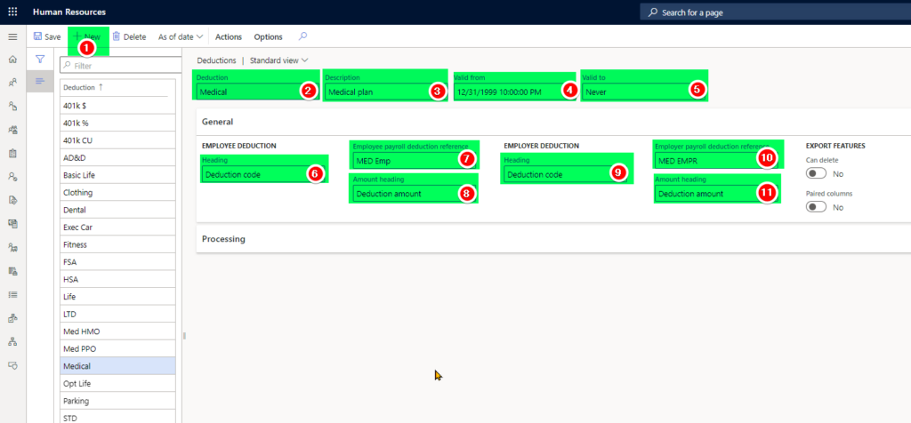Select the Opt Life deduction row

pos(118,384)
